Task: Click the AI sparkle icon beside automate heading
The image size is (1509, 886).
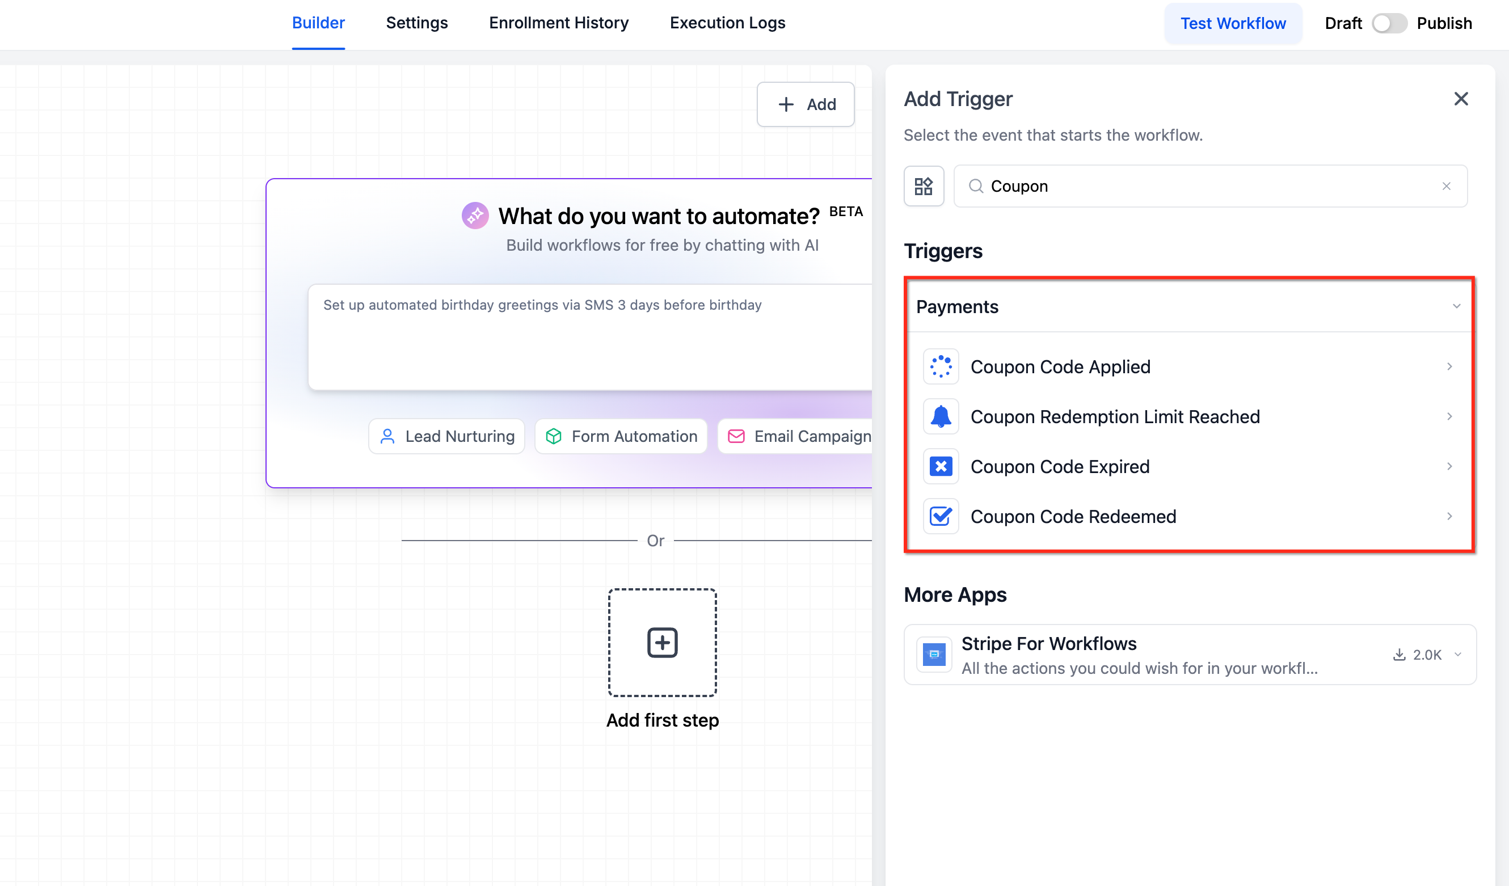Action: point(475,216)
